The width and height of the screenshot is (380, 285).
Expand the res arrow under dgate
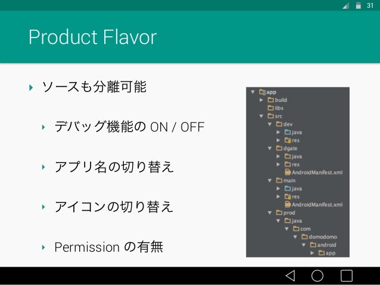click(x=279, y=164)
